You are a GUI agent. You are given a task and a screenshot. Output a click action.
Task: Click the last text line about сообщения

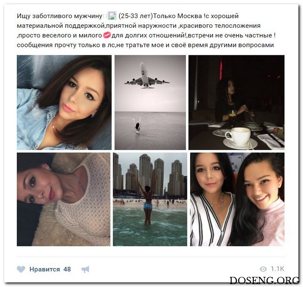[145, 45]
